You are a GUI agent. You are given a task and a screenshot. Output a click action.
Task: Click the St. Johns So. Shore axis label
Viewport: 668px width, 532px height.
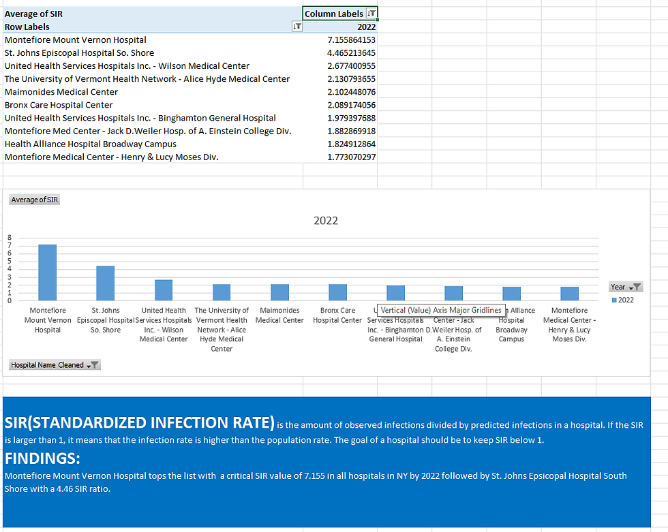[x=106, y=320]
